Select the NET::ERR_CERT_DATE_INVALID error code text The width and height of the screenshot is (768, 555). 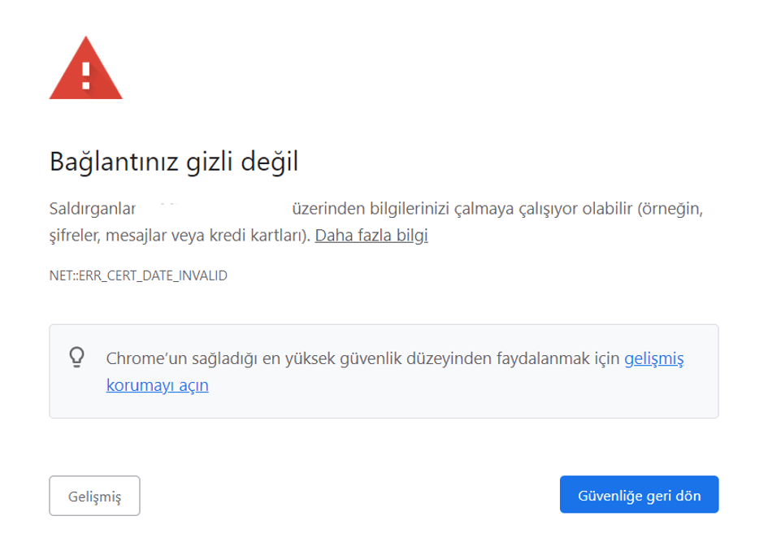tap(138, 276)
